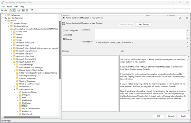Click the Next Setting button
Screen dimensions: 191x123
tap(144, 24)
